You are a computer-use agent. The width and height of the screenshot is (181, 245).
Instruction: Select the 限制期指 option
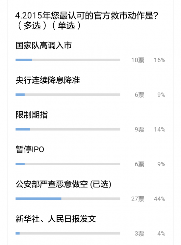[x=32, y=115]
